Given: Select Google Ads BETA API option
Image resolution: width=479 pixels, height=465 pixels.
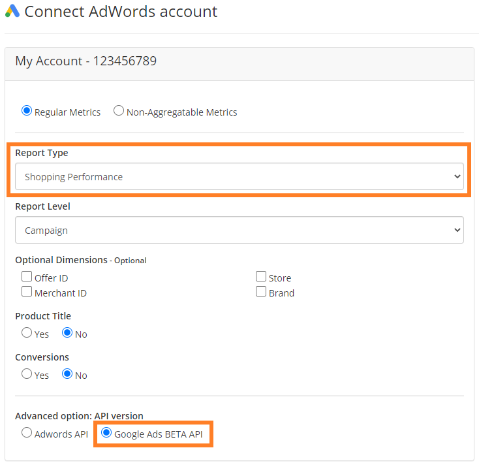Looking at the screenshot, I should 106,432.
